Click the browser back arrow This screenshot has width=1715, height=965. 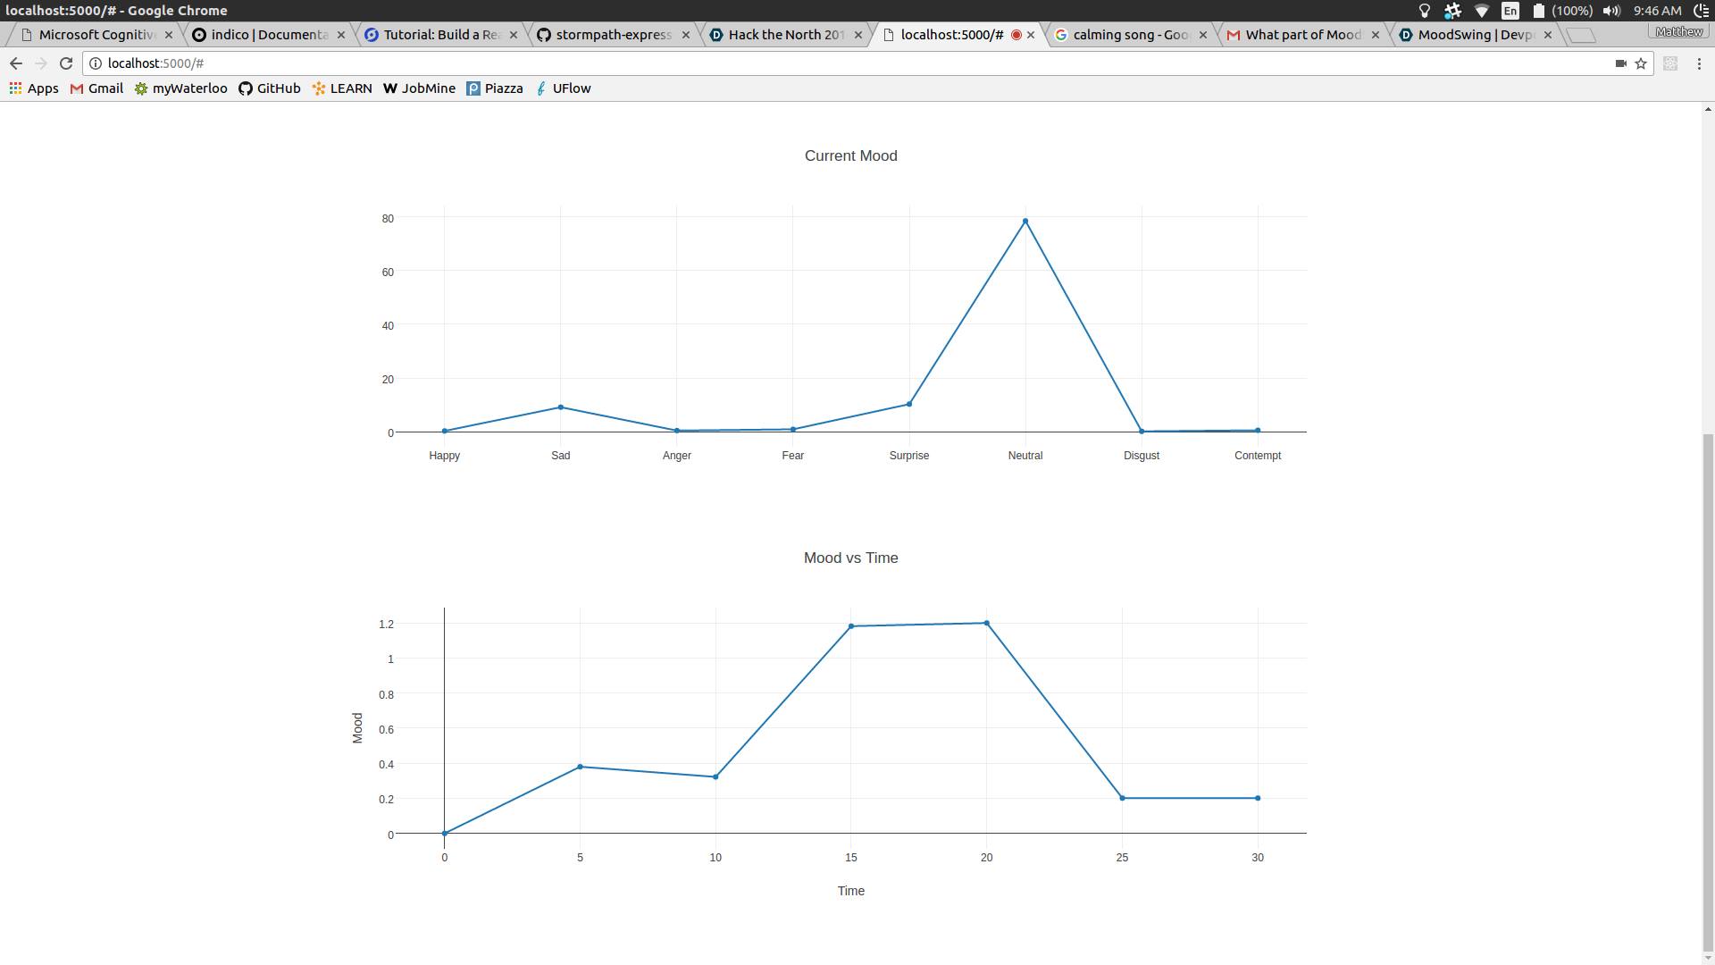pos(15,63)
